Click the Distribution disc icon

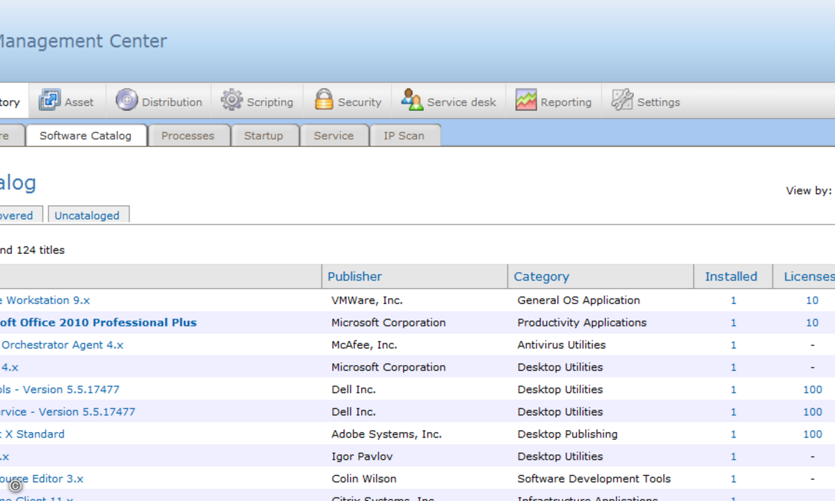(x=127, y=100)
